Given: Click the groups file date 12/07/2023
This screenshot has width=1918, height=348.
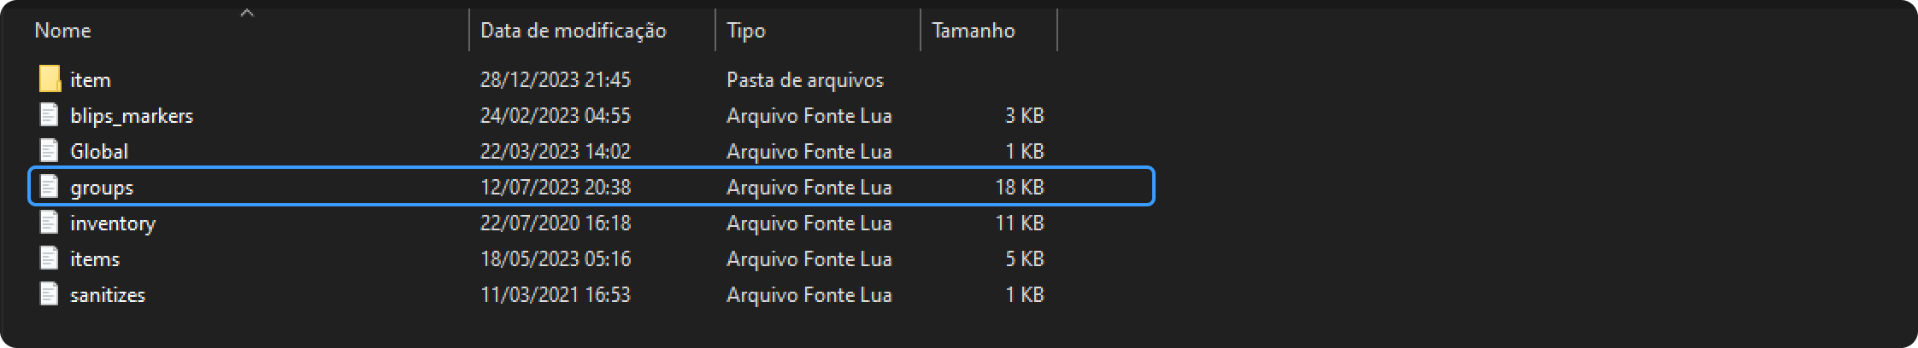Looking at the screenshot, I should click(x=556, y=187).
